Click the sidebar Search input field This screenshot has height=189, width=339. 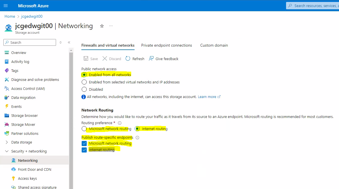pos(30,42)
